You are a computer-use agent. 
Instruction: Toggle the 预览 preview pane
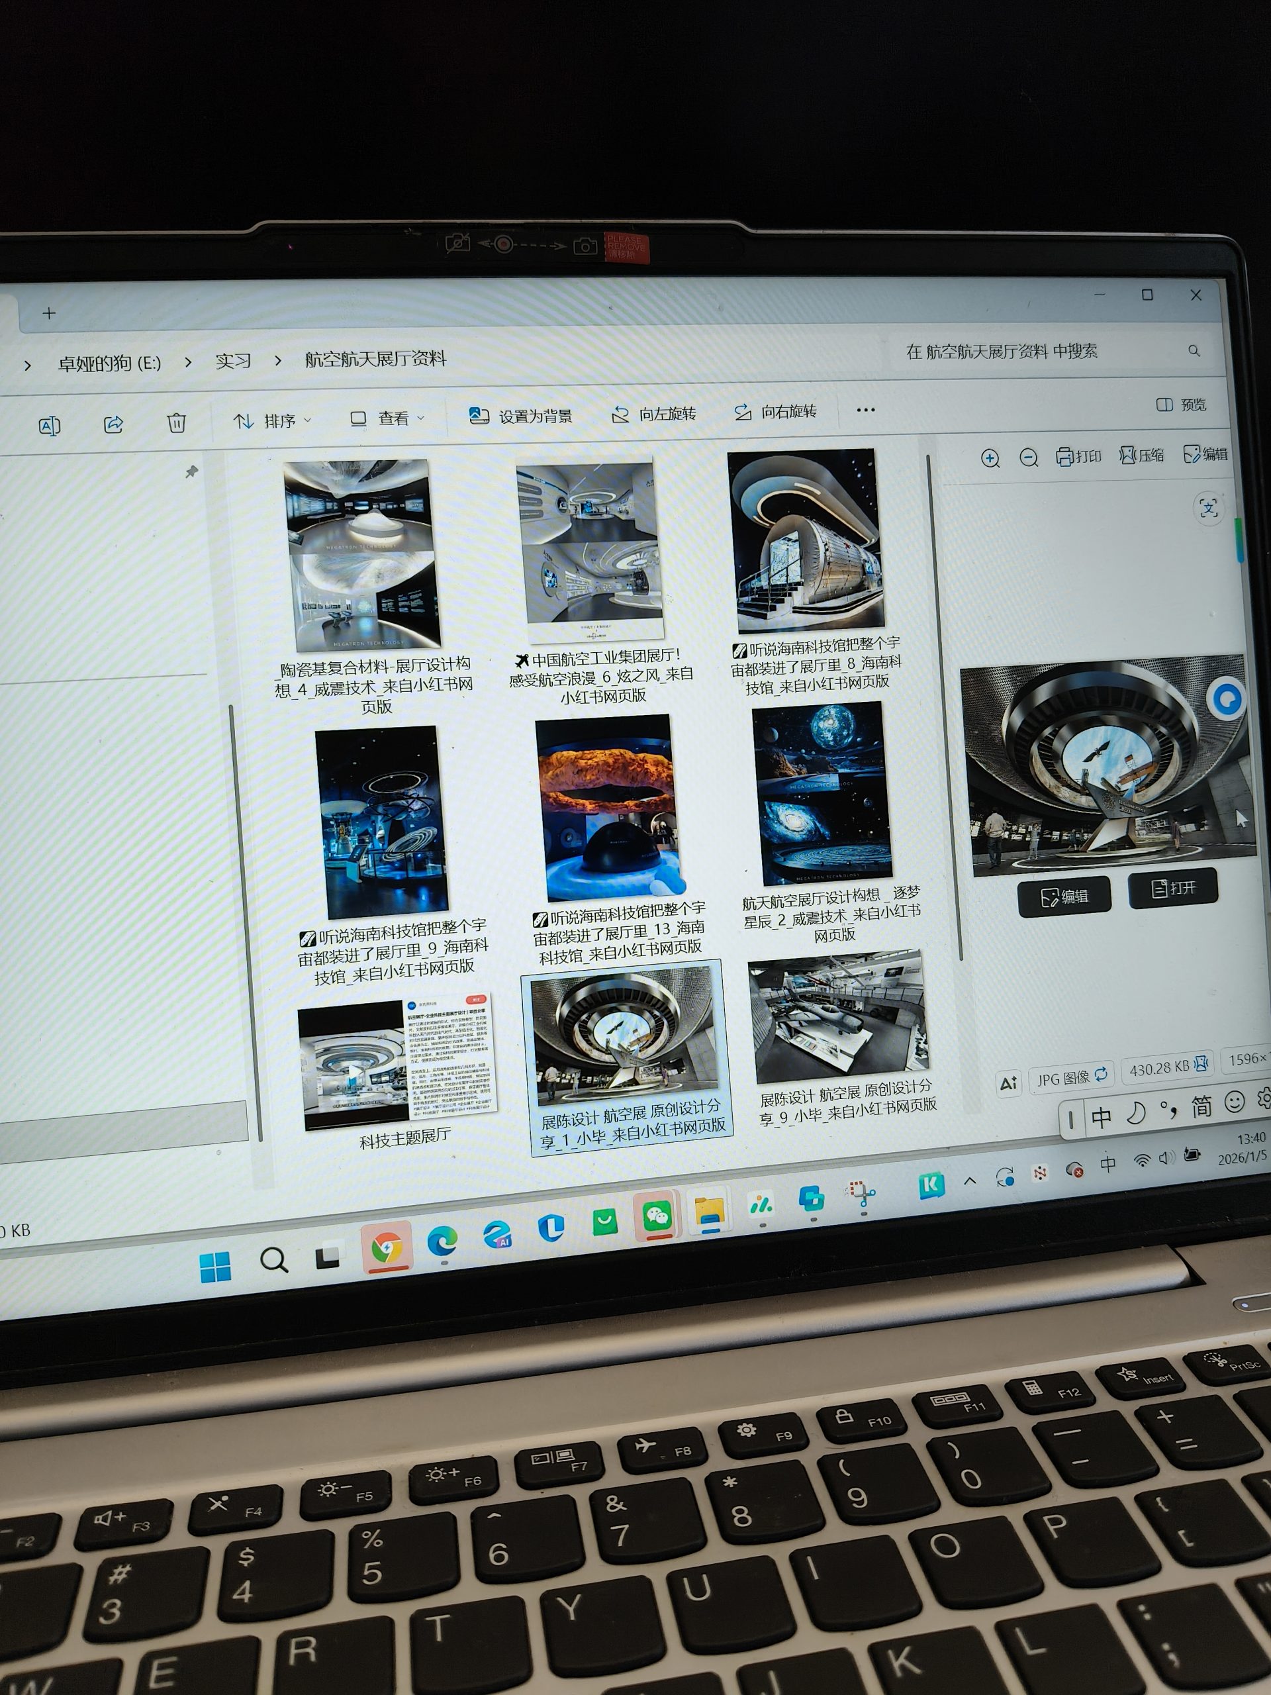pos(1180,405)
